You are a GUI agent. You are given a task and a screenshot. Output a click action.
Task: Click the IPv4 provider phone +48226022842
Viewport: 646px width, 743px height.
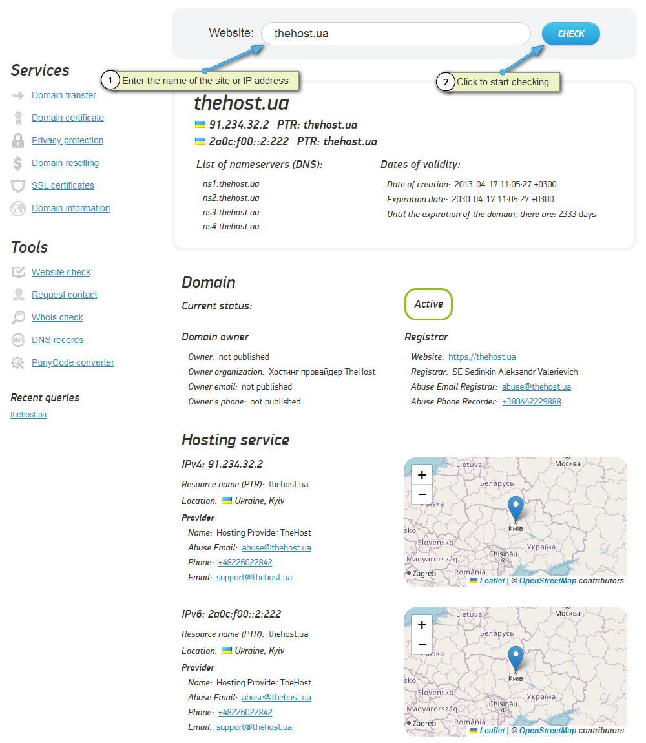pyautogui.click(x=245, y=563)
